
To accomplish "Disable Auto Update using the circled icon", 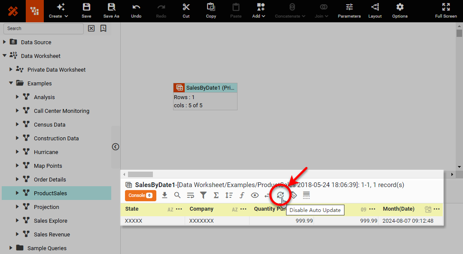I will point(280,195).
